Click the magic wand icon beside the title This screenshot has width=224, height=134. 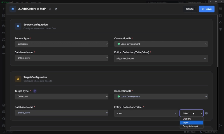tap(50, 9)
